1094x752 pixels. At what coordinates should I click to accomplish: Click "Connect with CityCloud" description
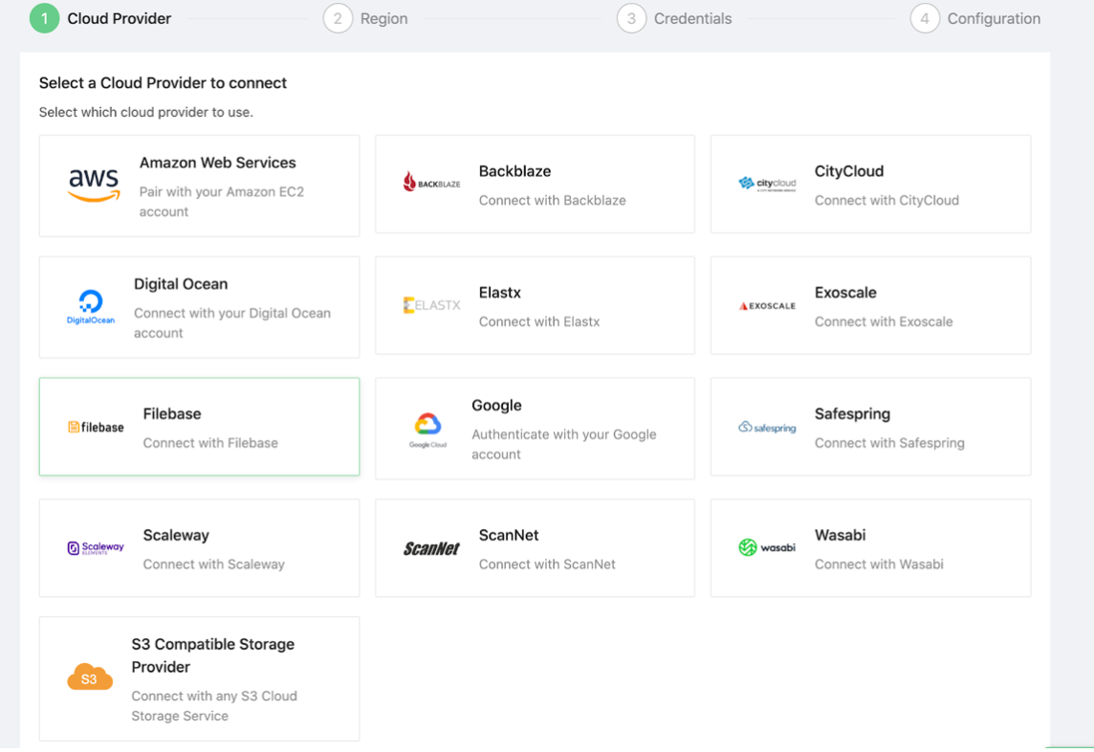point(886,200)
